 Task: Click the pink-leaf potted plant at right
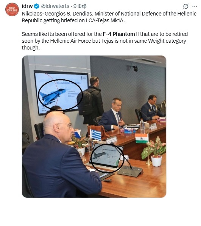click(x=154, y=151)
